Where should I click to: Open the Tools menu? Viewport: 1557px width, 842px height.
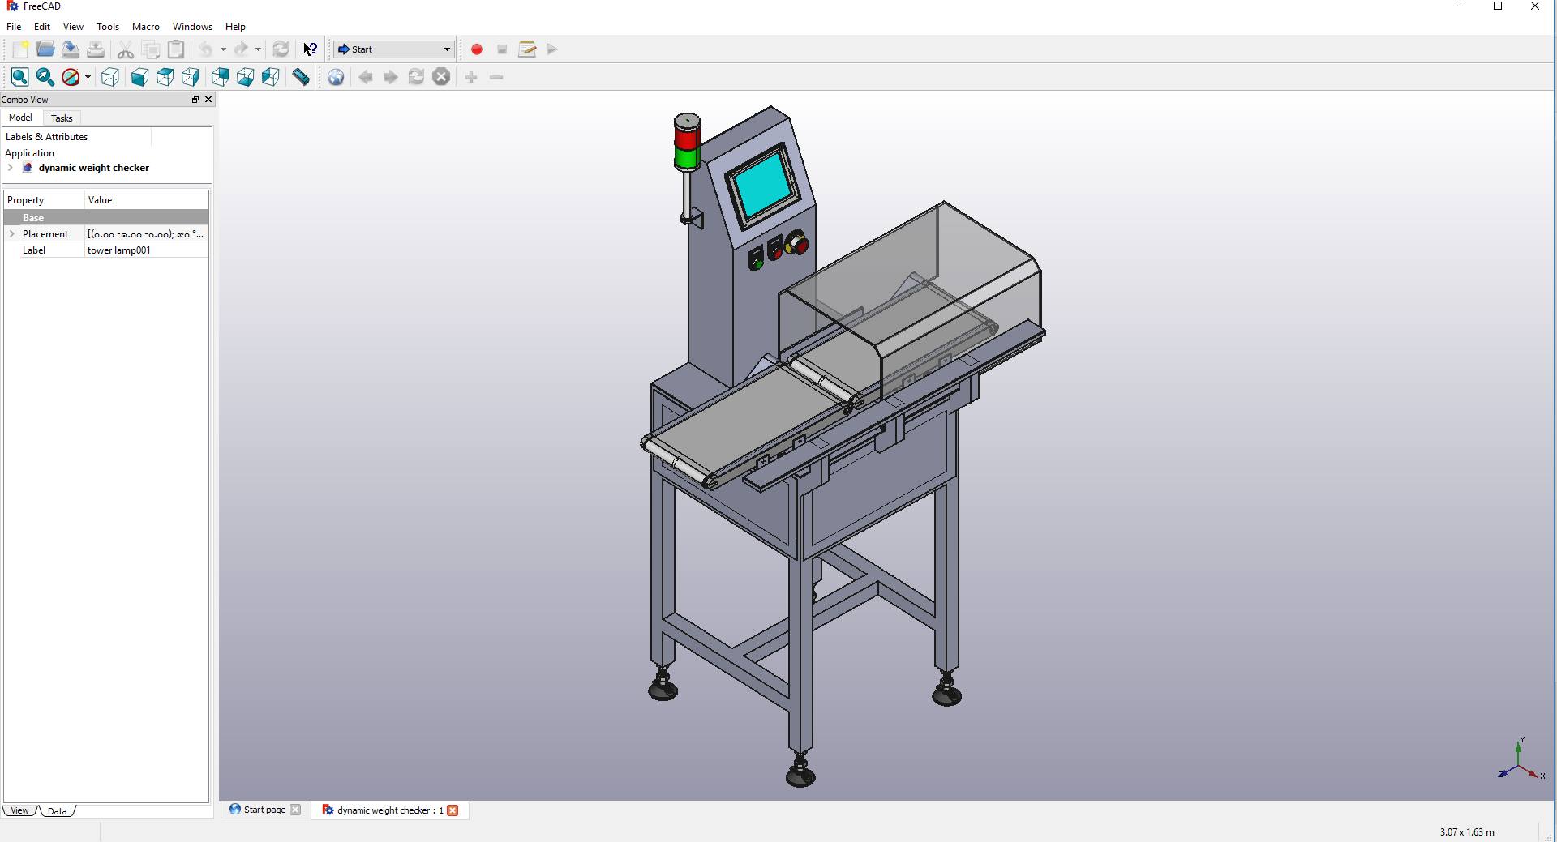point(108,27)
